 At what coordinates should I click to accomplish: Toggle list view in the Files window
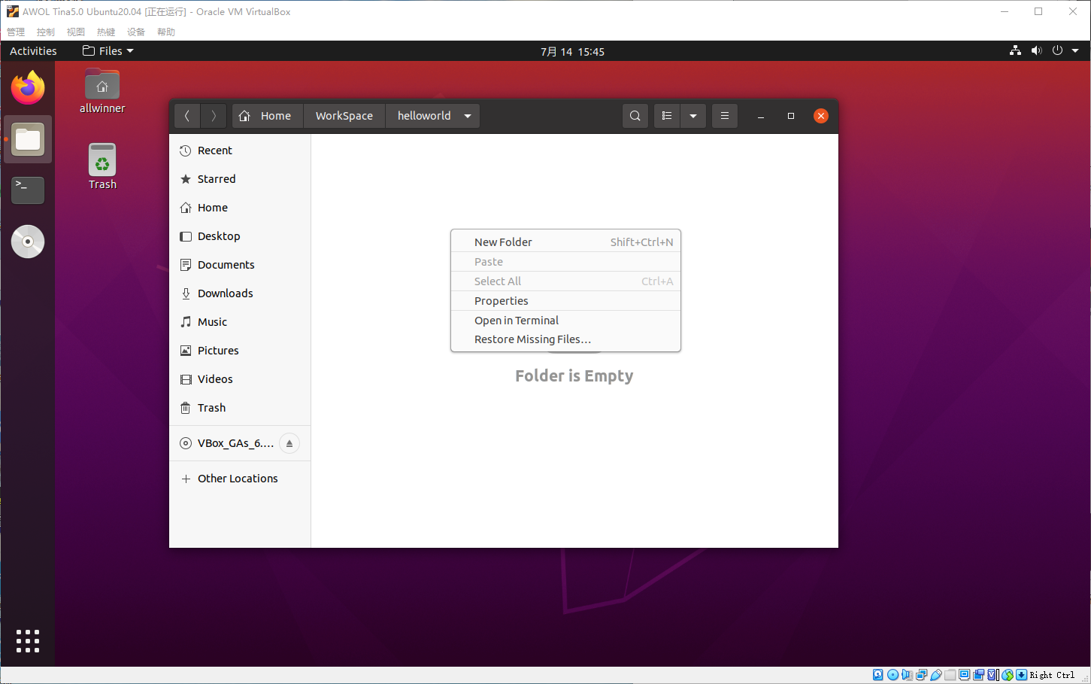coord(666,115)
